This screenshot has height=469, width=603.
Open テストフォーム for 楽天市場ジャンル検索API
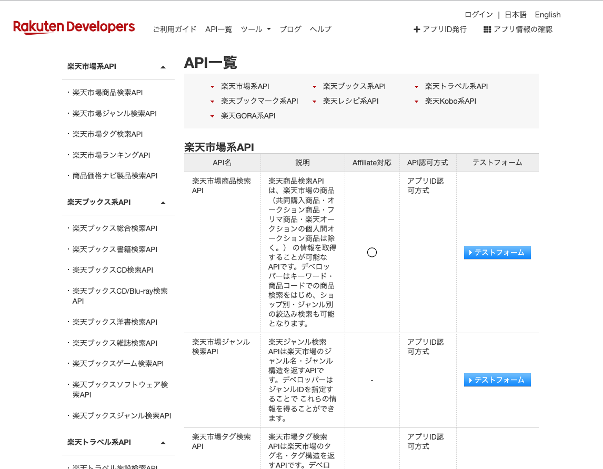pyautogui.click(x=497, y=380)
